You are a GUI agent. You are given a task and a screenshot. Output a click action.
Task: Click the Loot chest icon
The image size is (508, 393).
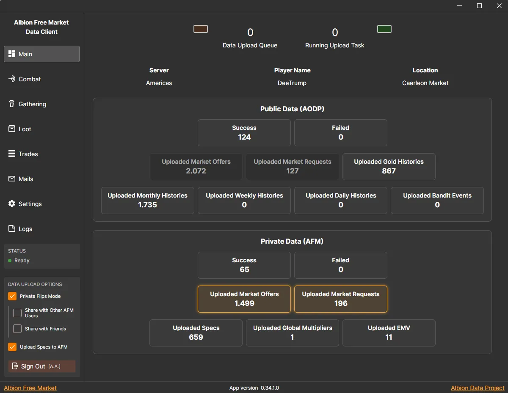(12, 129)
